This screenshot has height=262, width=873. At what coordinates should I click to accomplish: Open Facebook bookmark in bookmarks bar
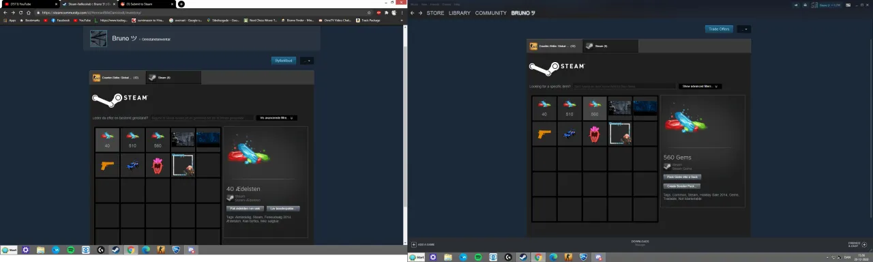pyautogui.click(x=61, y=20)
